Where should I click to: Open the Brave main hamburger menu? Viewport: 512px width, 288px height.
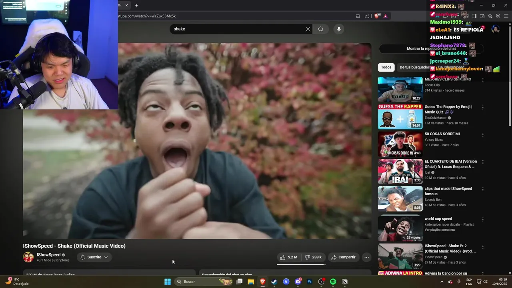506,16
